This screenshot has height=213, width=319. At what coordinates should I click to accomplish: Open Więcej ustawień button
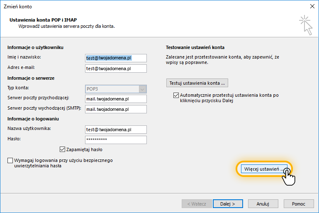pyautogui.click(x=264, y=169)
